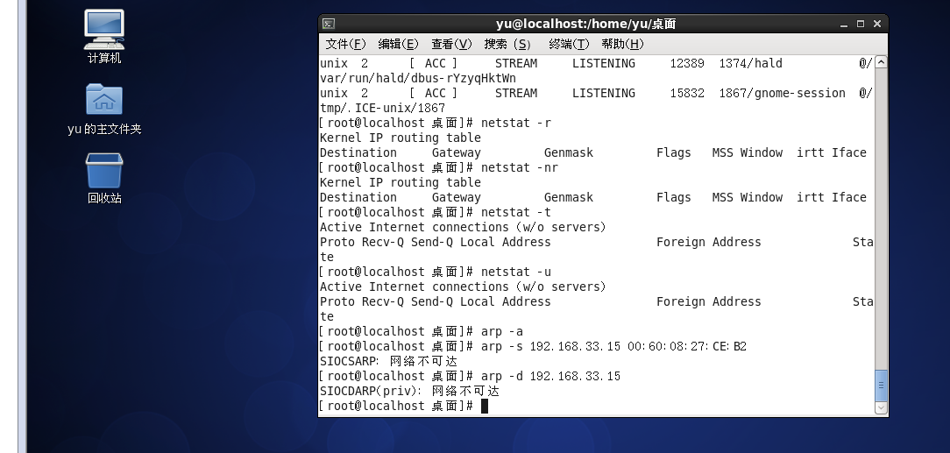Click the terminal icon in the title bar
Image resolution: width=950 pixels, height=453 pixels.
329,25
